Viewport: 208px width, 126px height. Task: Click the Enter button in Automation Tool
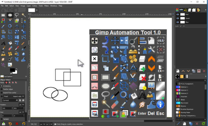coord(142,113)
